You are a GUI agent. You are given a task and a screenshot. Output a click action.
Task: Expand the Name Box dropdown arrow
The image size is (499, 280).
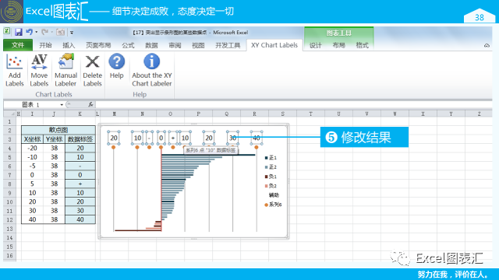[62, 105]
